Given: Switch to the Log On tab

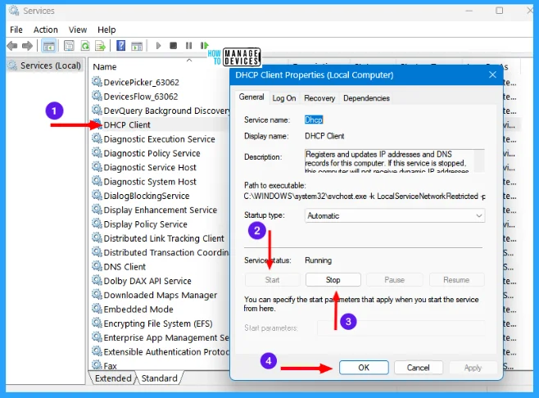Looking at the screenshot, I should tap(284, 98).
